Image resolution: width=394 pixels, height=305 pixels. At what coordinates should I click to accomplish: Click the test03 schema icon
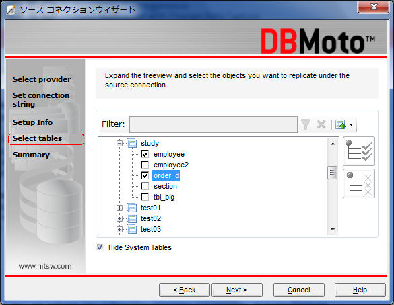(x=131, y=229)
